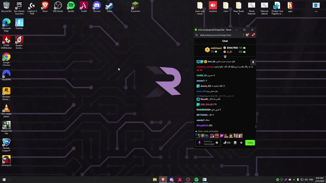326x183 pixels.
Task: Select the TLauncher desktop icon
Action: pos(135,7)
